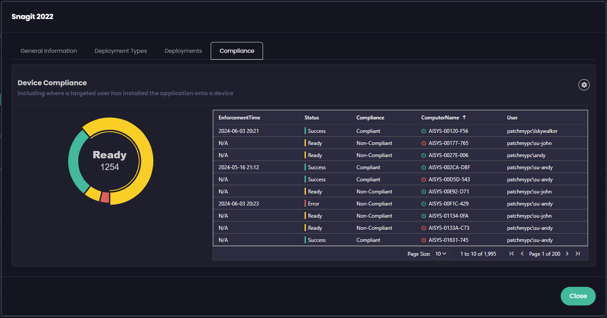
Task: Sort by the ComputerName column header
Action: 440,118
